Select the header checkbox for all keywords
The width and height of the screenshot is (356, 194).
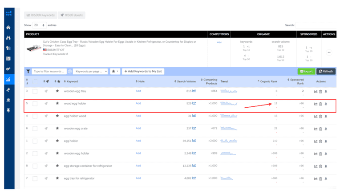pyautogui.click(x=35, y=82)
